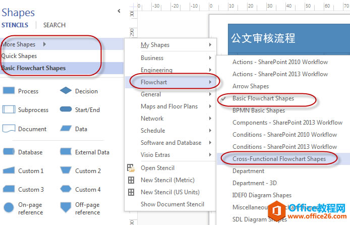Uncheck Basic Flowchart Shapes checkmark
Viewport: 350px width, 225px height.
[x=223, y=98]
